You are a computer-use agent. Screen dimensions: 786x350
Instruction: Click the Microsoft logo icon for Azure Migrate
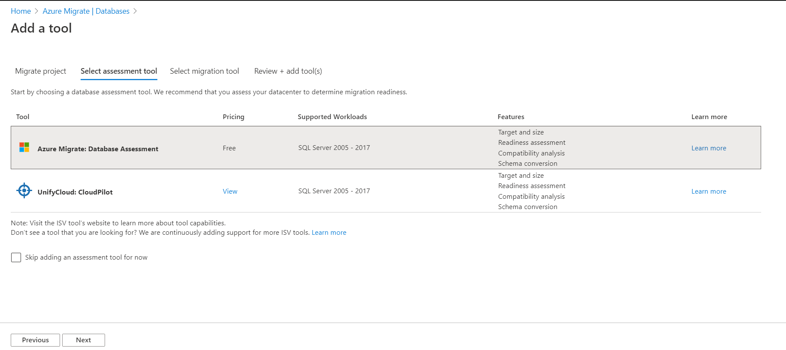[x=24, y=147]
